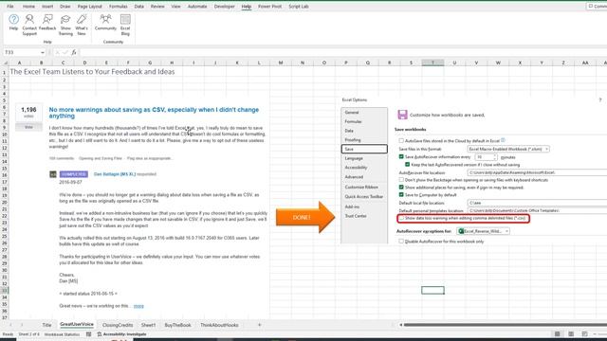This screenshot has height=341, width=607.
Task: Open the Name Box dropdown arrow
Action: tap(42, 52)
